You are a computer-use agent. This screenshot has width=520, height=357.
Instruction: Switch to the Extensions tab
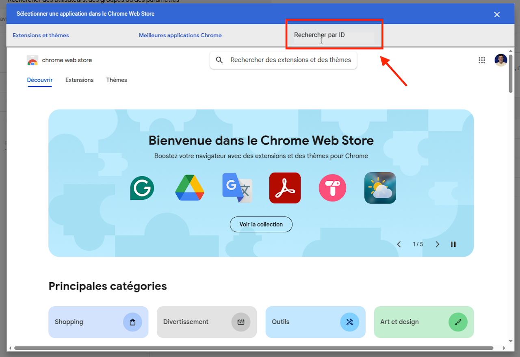[80, 80]
